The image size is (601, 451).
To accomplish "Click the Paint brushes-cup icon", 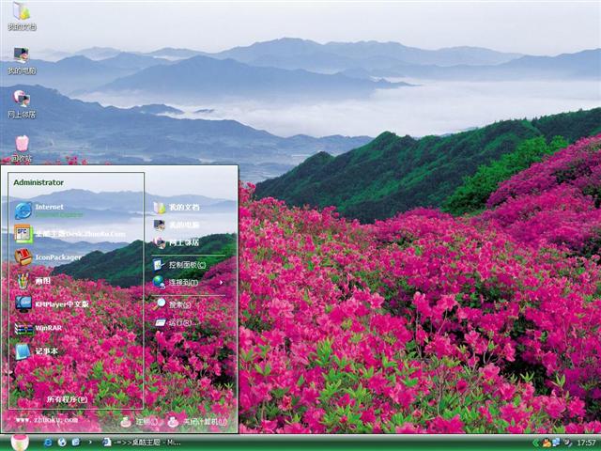I will click(x=23, y=281).
